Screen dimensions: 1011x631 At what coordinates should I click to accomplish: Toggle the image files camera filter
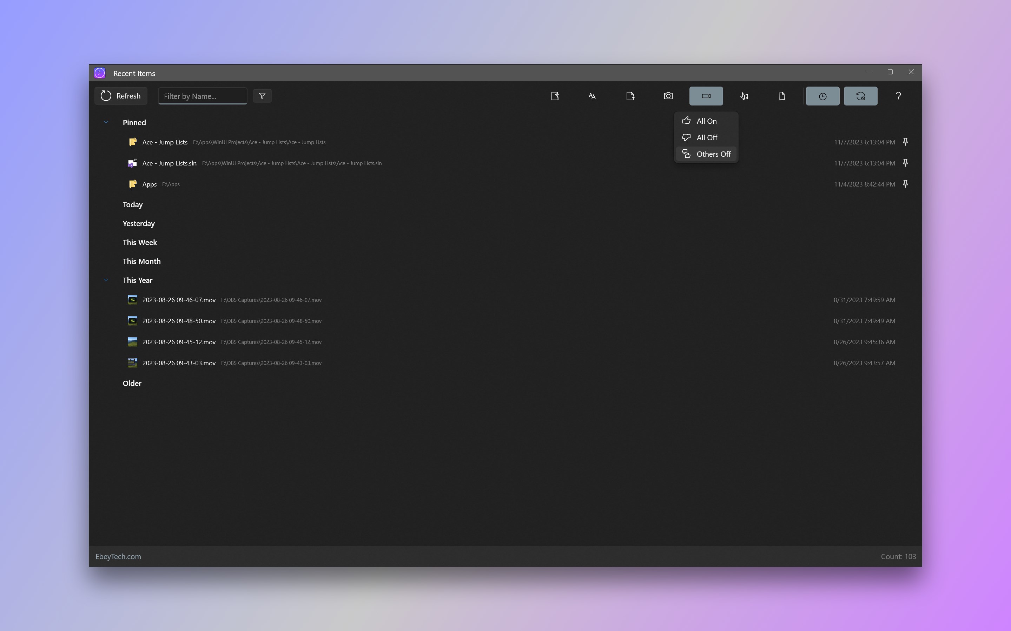point(668,96)
